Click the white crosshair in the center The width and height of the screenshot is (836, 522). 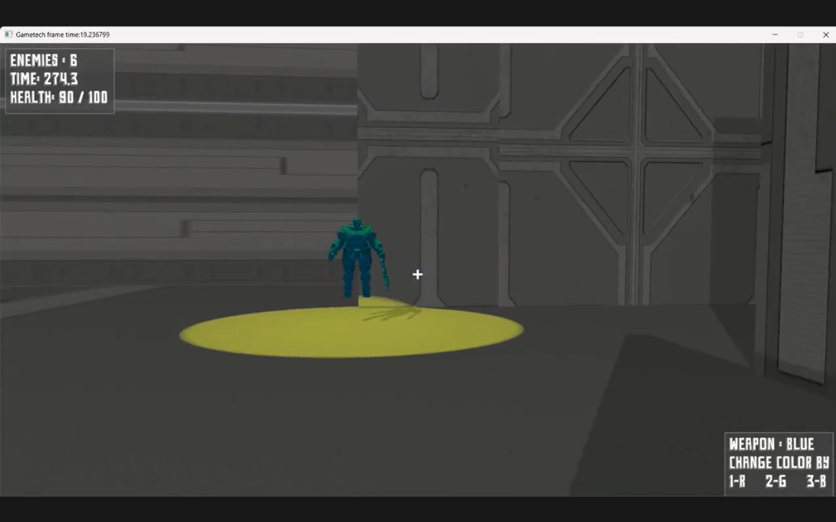(417, 274)
